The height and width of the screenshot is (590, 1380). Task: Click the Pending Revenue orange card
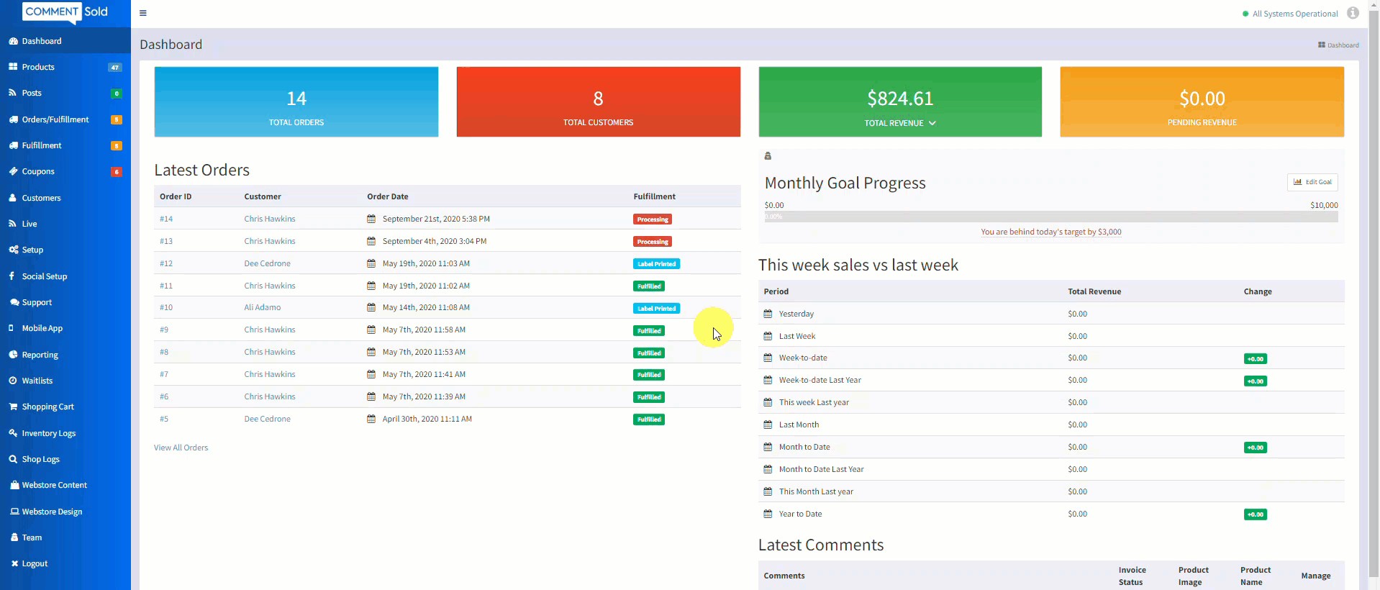[1202, 101]
